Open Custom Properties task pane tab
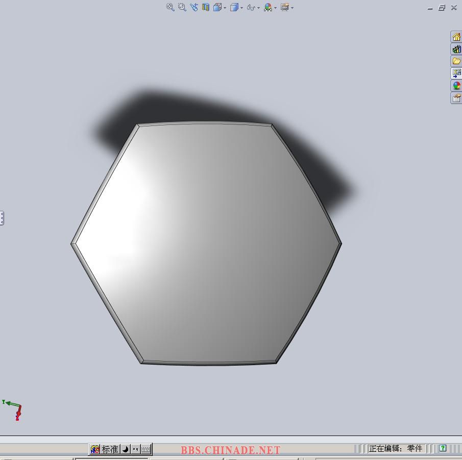This screenshot has width=462, height=460. click(x=456, y=98)
